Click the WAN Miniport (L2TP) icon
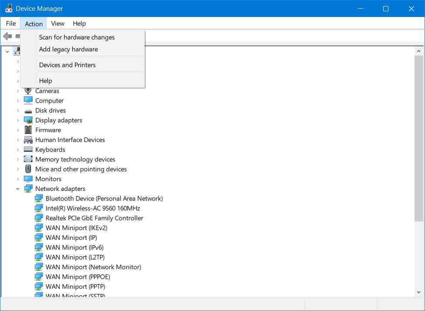Viewport: 425px width, 311px height. [x=38, y=257]
